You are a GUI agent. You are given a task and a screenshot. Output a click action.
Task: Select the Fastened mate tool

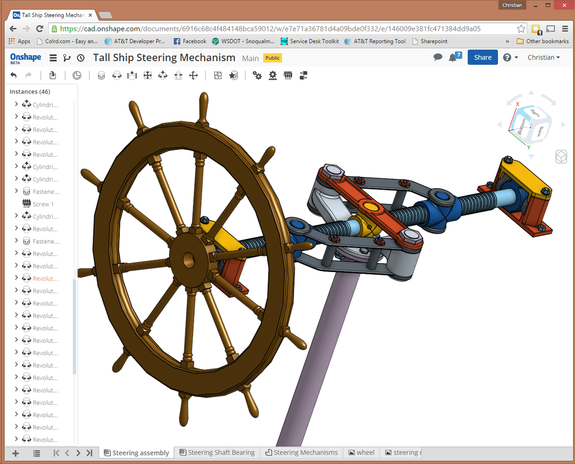(x=101, y=75)
